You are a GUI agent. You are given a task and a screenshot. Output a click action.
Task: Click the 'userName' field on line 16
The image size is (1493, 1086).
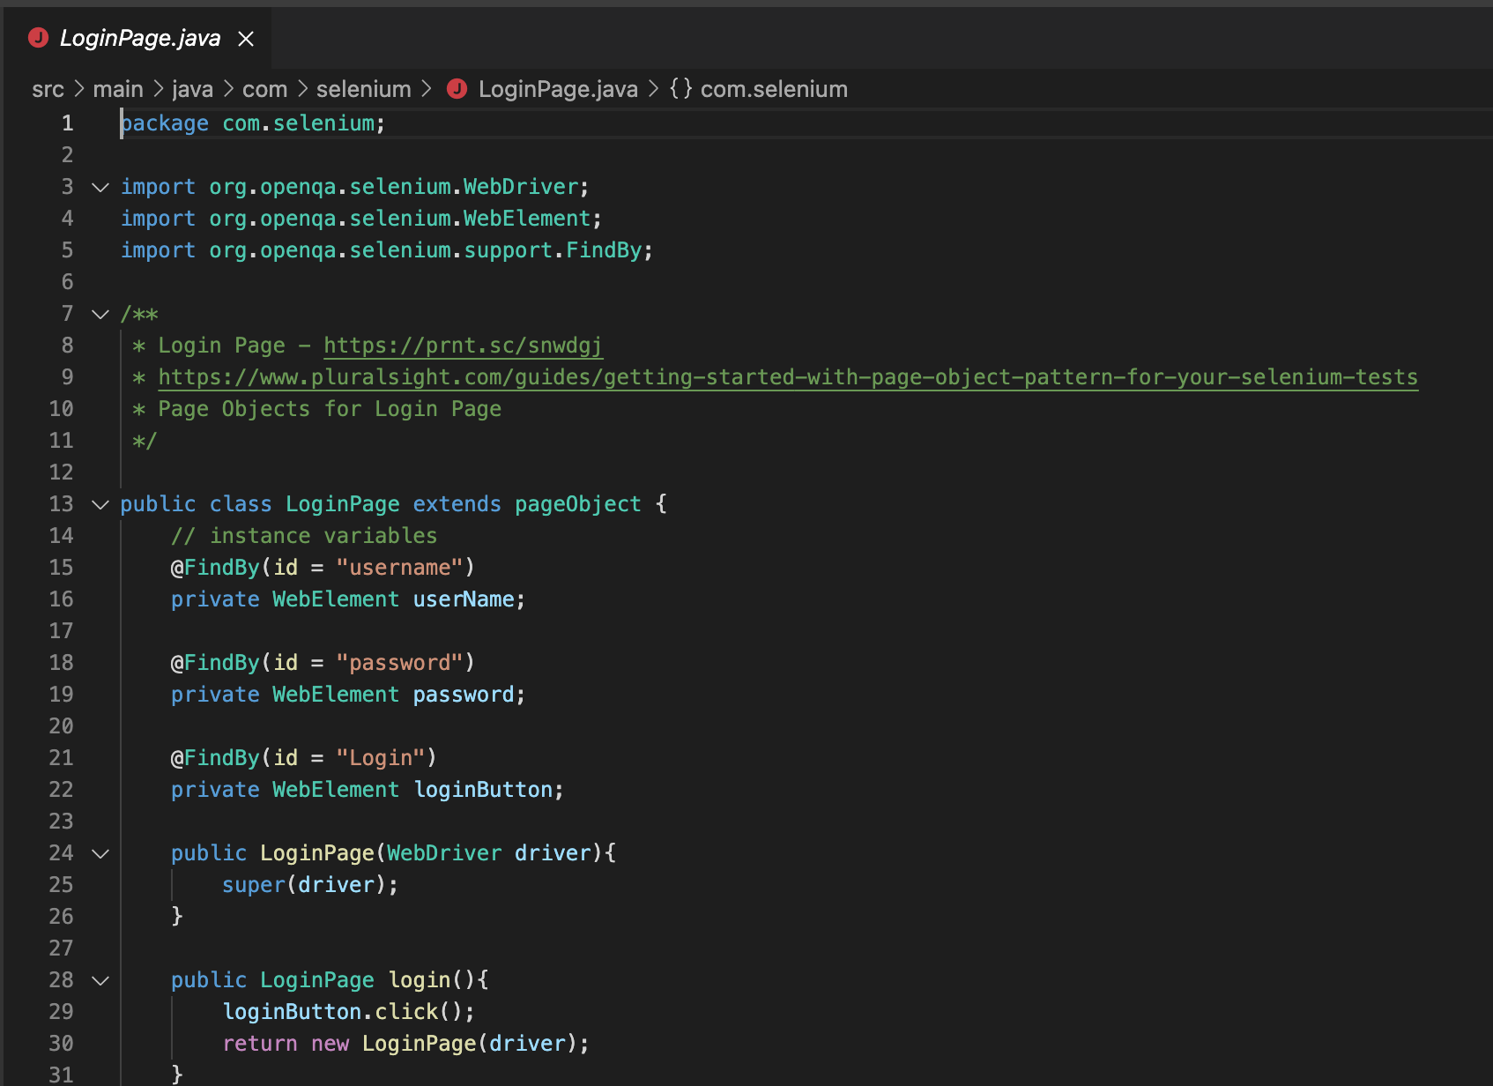[464, 599]
